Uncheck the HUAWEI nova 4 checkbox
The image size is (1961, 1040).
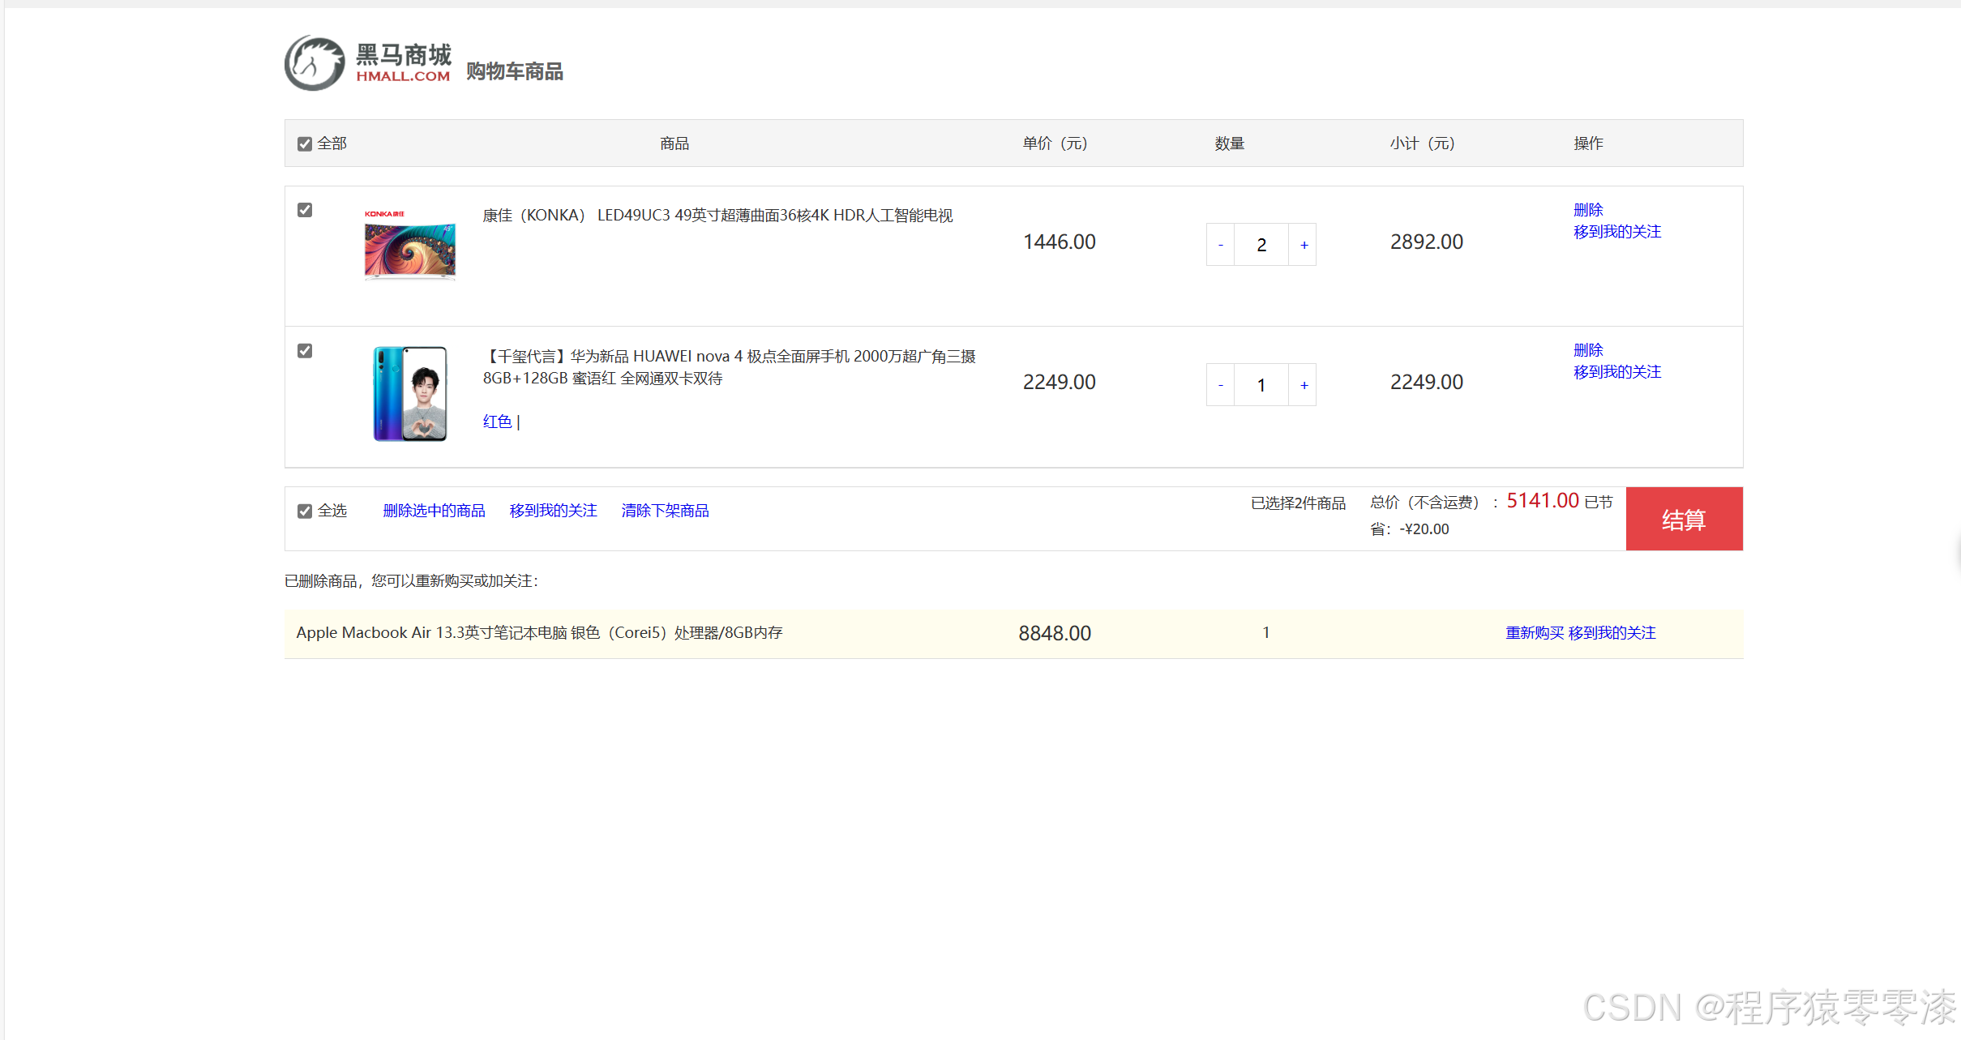tap(305, 351)
